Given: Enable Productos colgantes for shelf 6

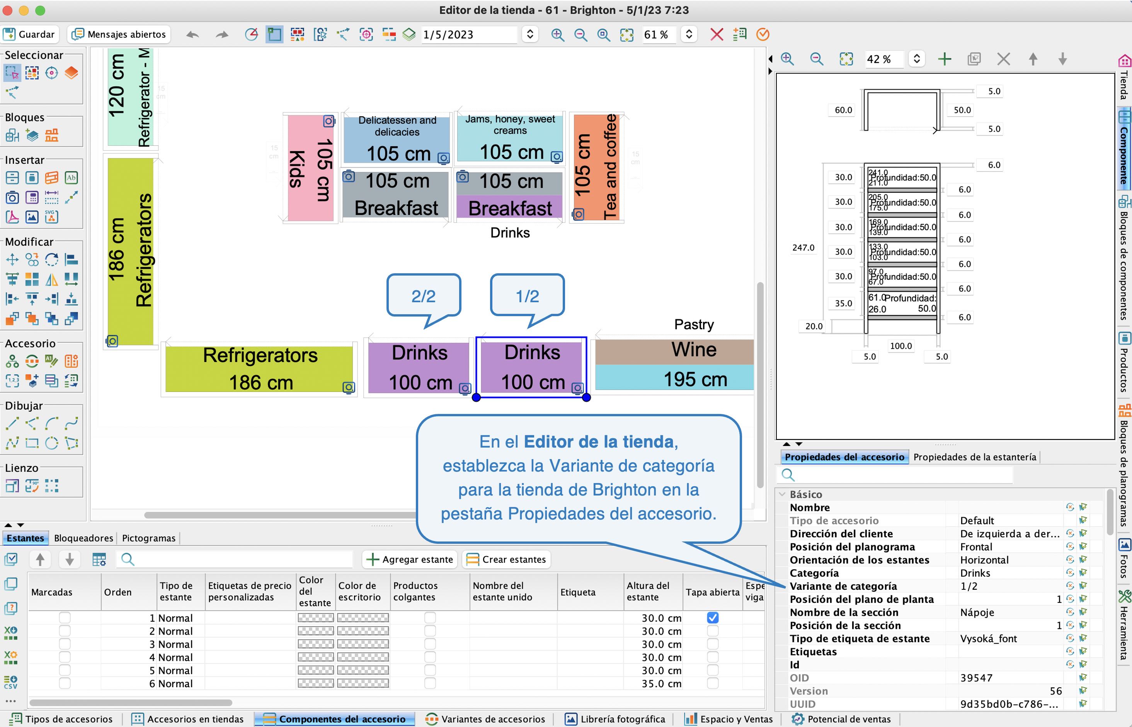Looking at the screenshot, I should [430, 683].
